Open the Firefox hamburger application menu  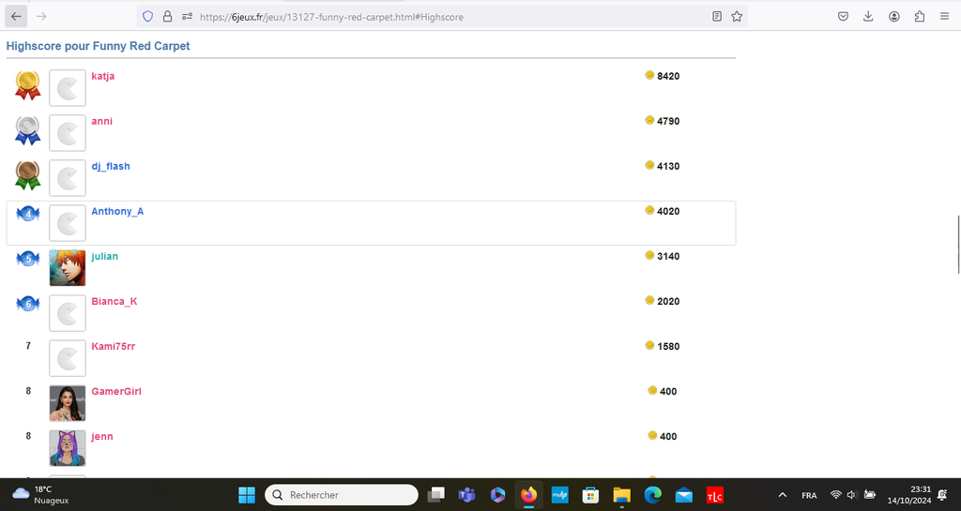click(x=944, y=16)
